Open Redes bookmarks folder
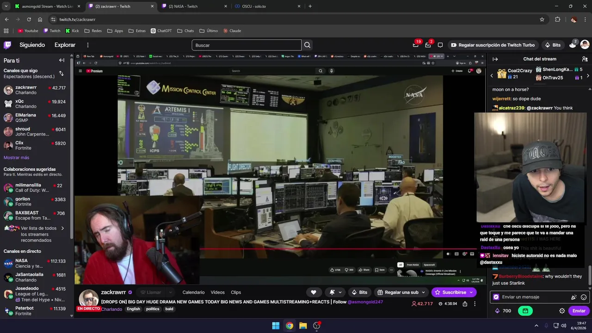 click(92, 31)
